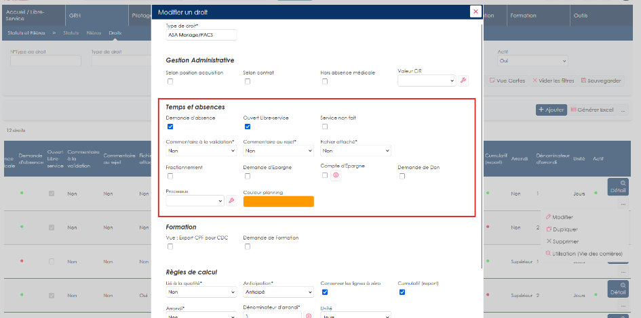Image resolution: width=641 pixels, height=318 pixels.
Task: Open the first row's Détail button
Action: tap(618, 187)
